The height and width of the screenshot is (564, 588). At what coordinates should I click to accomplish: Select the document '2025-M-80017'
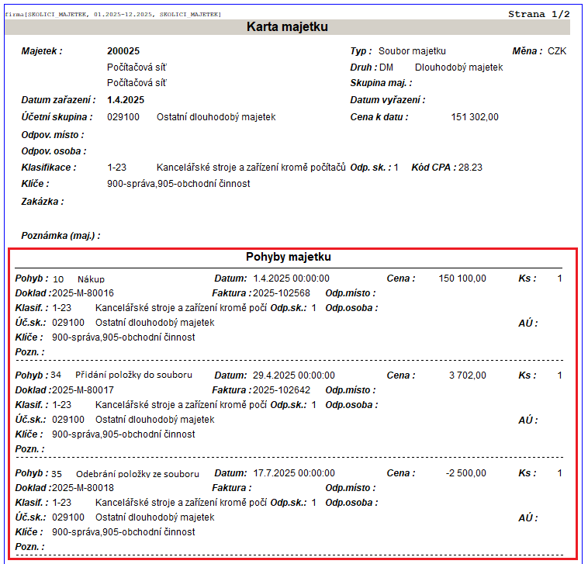[x=83, y=390]
